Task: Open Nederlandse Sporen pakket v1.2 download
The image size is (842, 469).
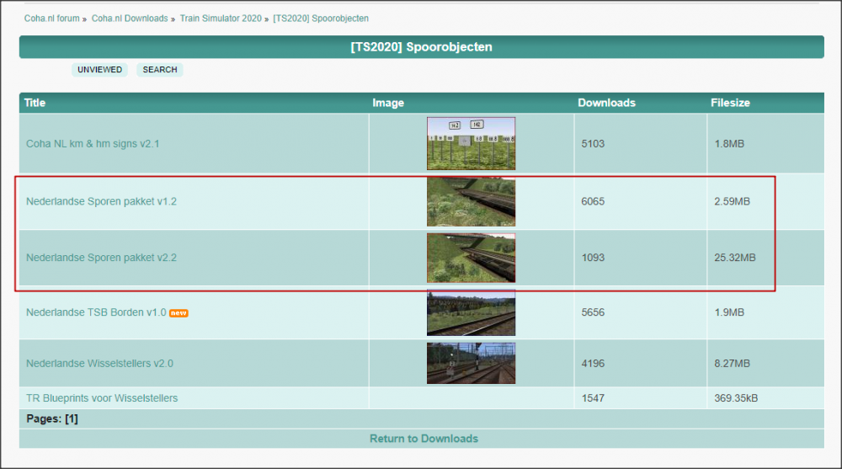Action: 101,202
